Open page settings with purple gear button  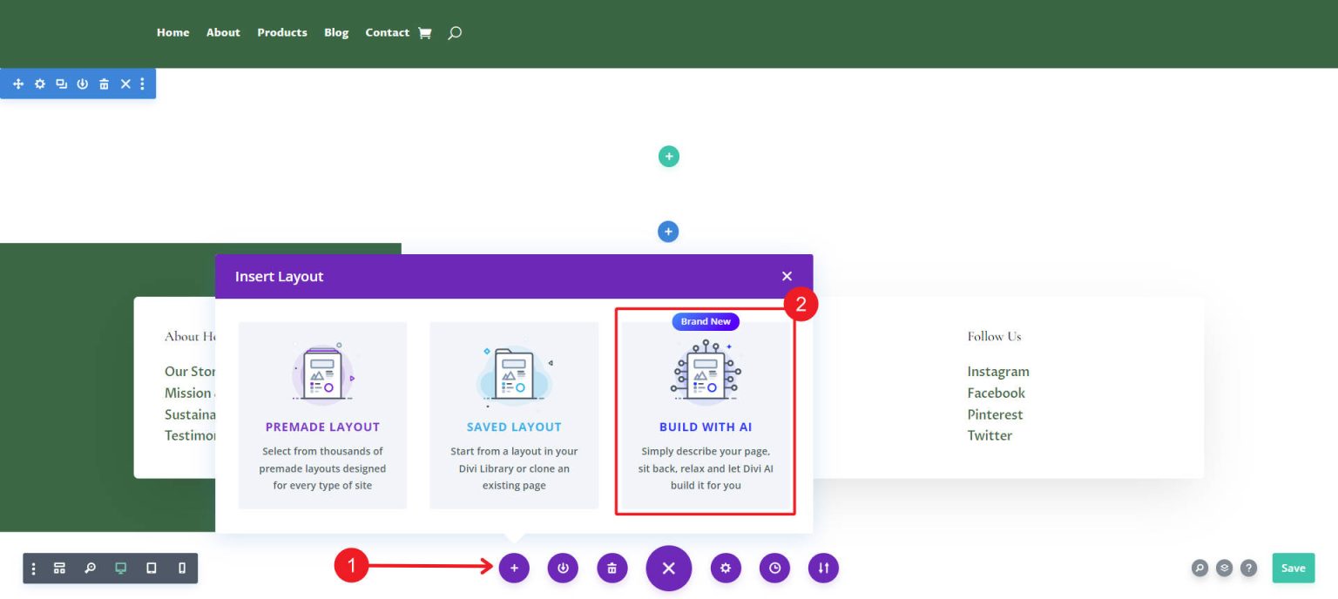(x=726, y=569)
